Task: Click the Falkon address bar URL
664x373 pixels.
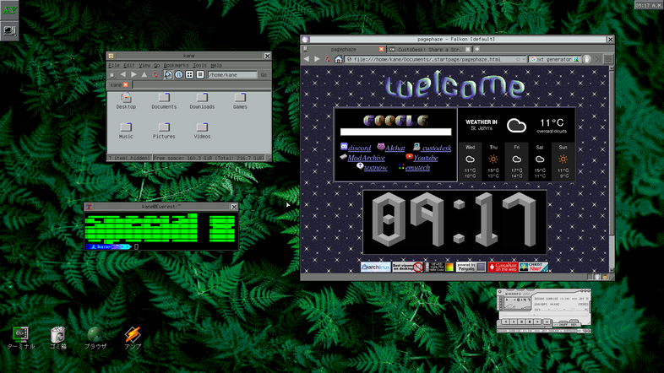Action: click(x=427, y=60)
